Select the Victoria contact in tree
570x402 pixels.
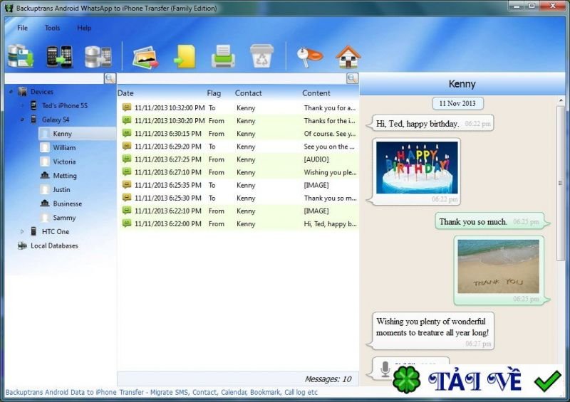click(x=64, y=162)
